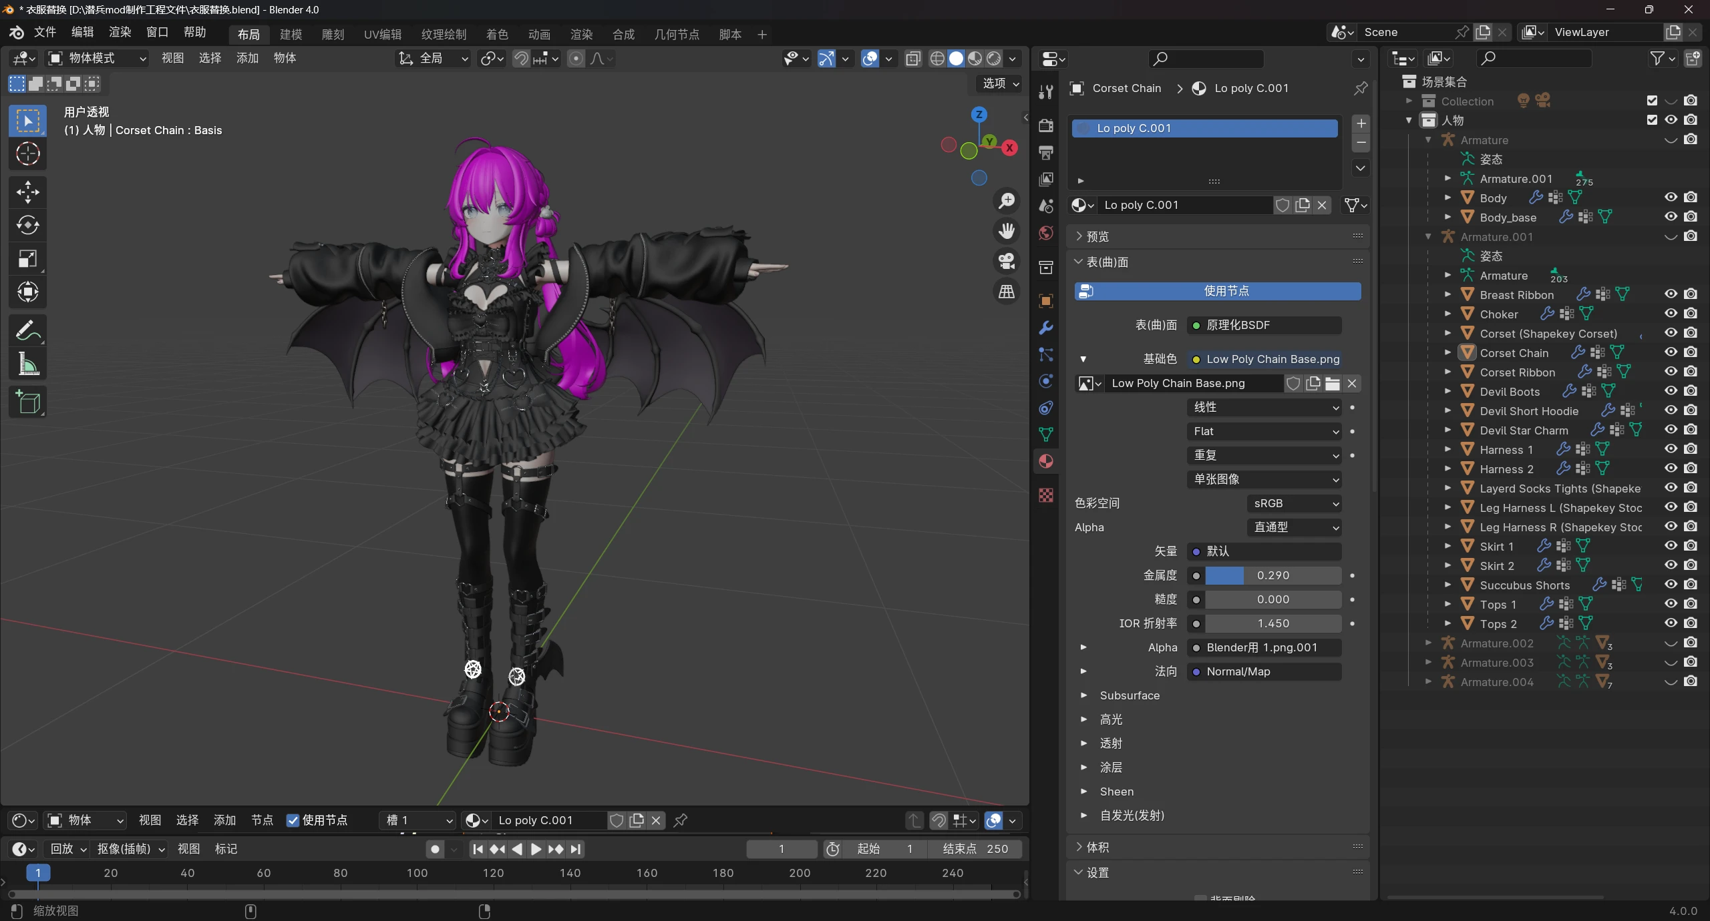The image size is (1710, 921).
Task: Hide Skirt 1 in viewport
Action: click(x=1671, y=546)
